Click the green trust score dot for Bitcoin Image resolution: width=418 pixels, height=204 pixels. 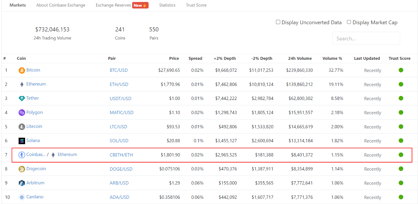[401, 70]
